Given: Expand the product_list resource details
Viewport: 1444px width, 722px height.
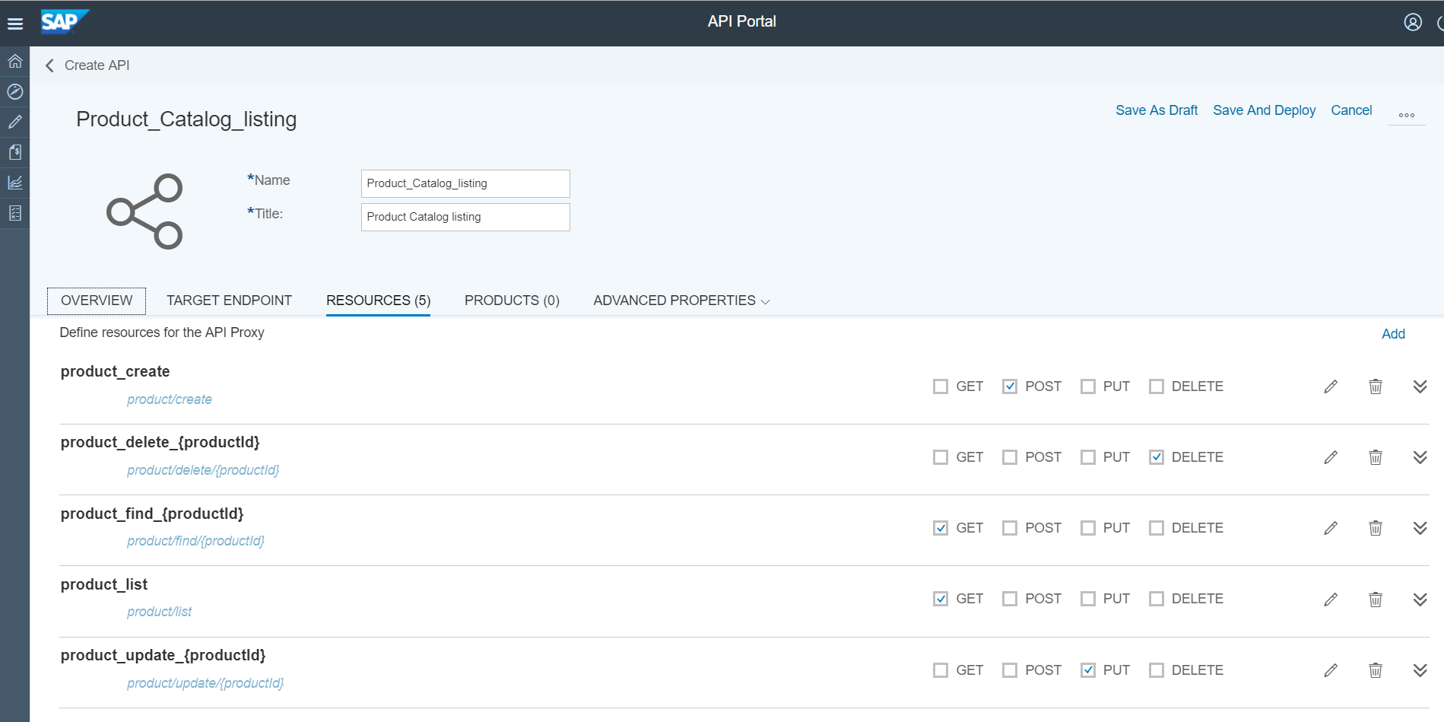Looking at the screenshot, I should click(1420, 600).
